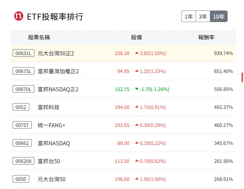Image resolution: width=244 pixels, height=189 pixels.
Task: Click the 報酬率 column header
Action: pos(206,37)
